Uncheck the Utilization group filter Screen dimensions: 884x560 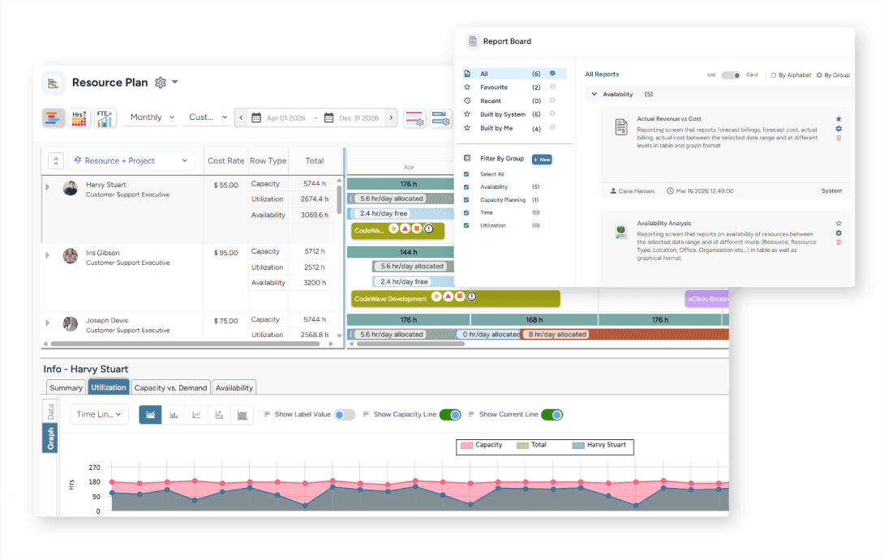click(466, 225)
